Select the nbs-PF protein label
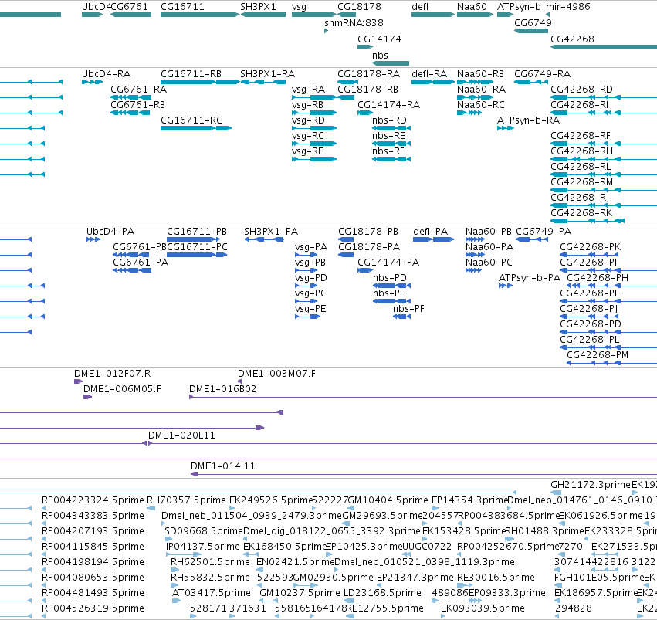The image size is (657, 620). 408,309
